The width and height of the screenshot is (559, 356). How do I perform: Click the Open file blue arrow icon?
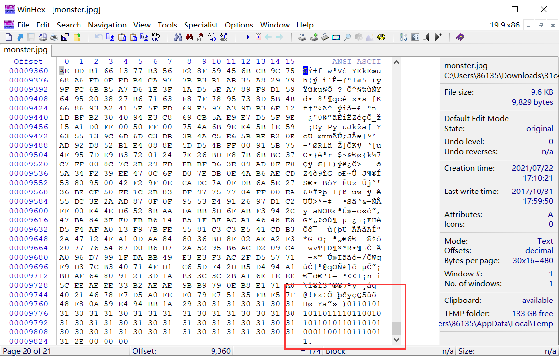coord(20,37)
